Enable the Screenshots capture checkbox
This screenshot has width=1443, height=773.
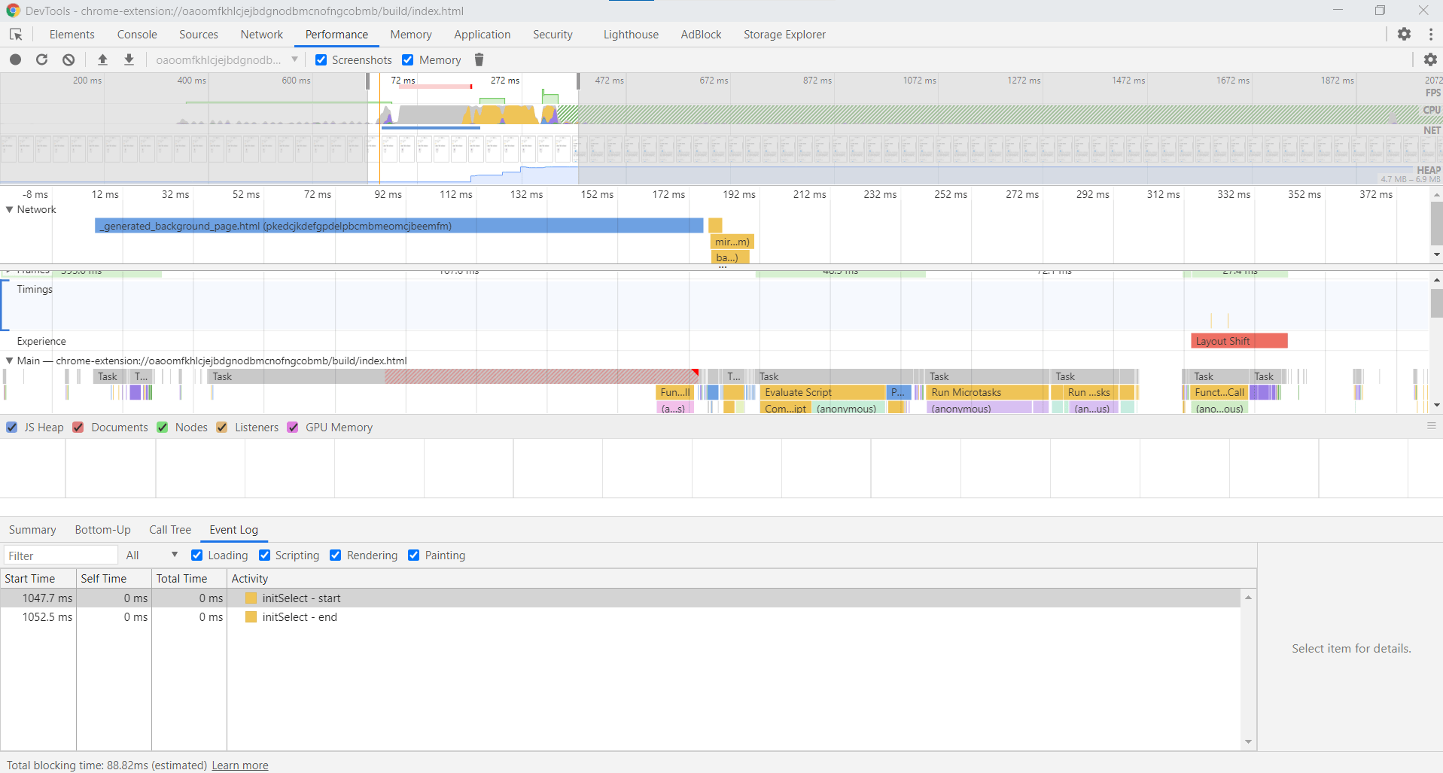(x=321, y=59)
